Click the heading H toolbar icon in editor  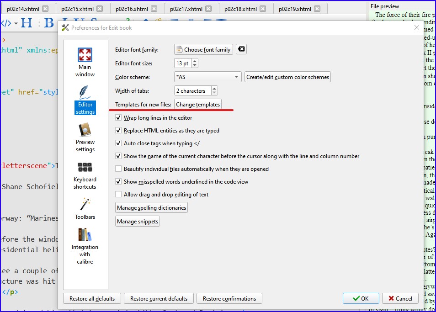27,23
